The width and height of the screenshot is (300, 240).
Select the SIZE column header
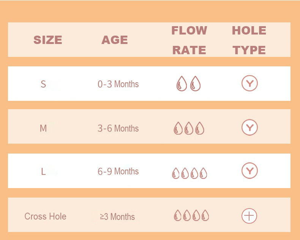click(48, 40)
